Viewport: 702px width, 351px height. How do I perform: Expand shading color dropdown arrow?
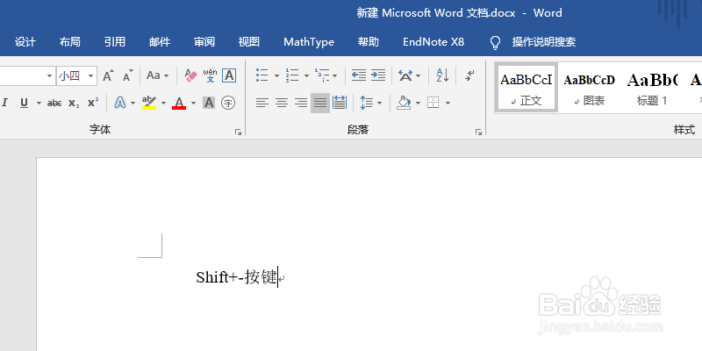(419, 103)
